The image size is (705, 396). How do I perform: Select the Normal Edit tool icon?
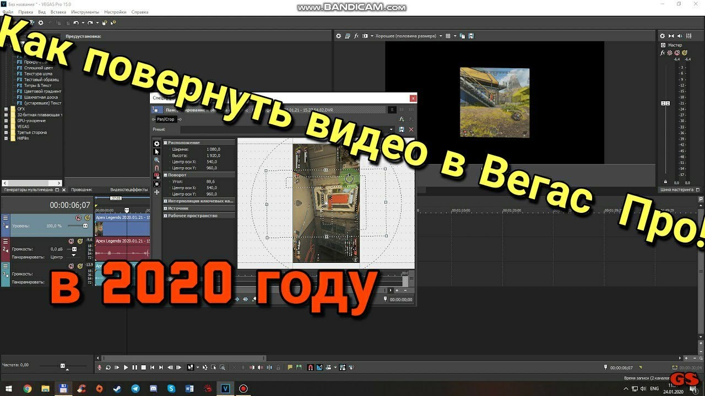[x=190, y=367]
